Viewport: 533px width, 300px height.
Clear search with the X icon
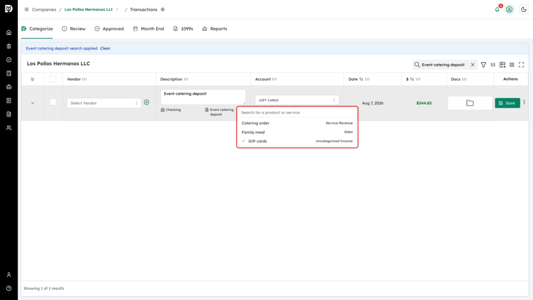pyautogui.click(x=473, y=65)
